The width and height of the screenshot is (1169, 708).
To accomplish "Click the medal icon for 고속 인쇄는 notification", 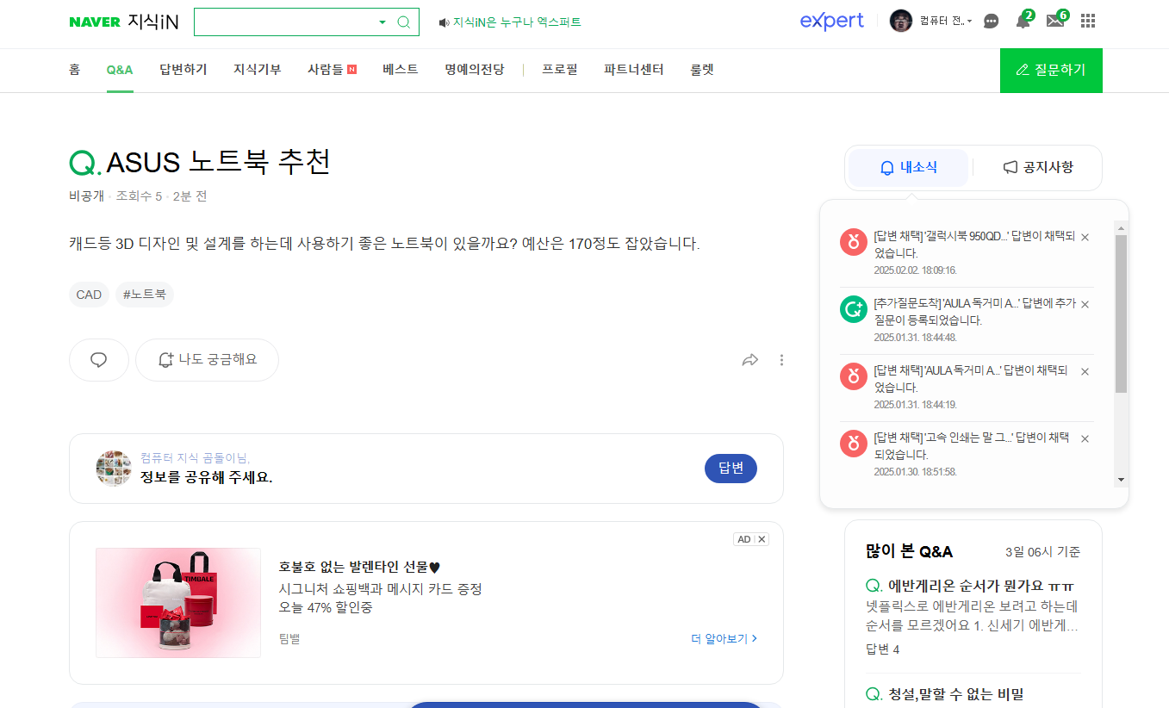I will point(854,443).
